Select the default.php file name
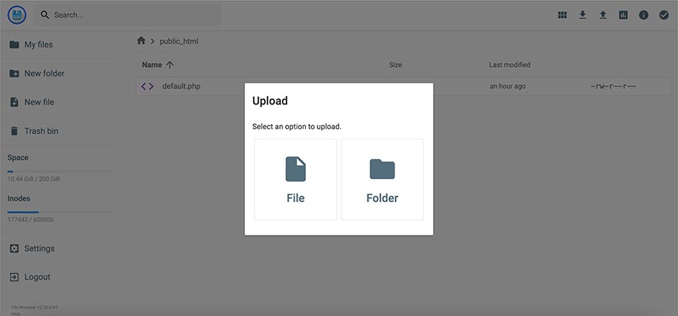Screen dimensions: 678x316 tap(181, 86)
